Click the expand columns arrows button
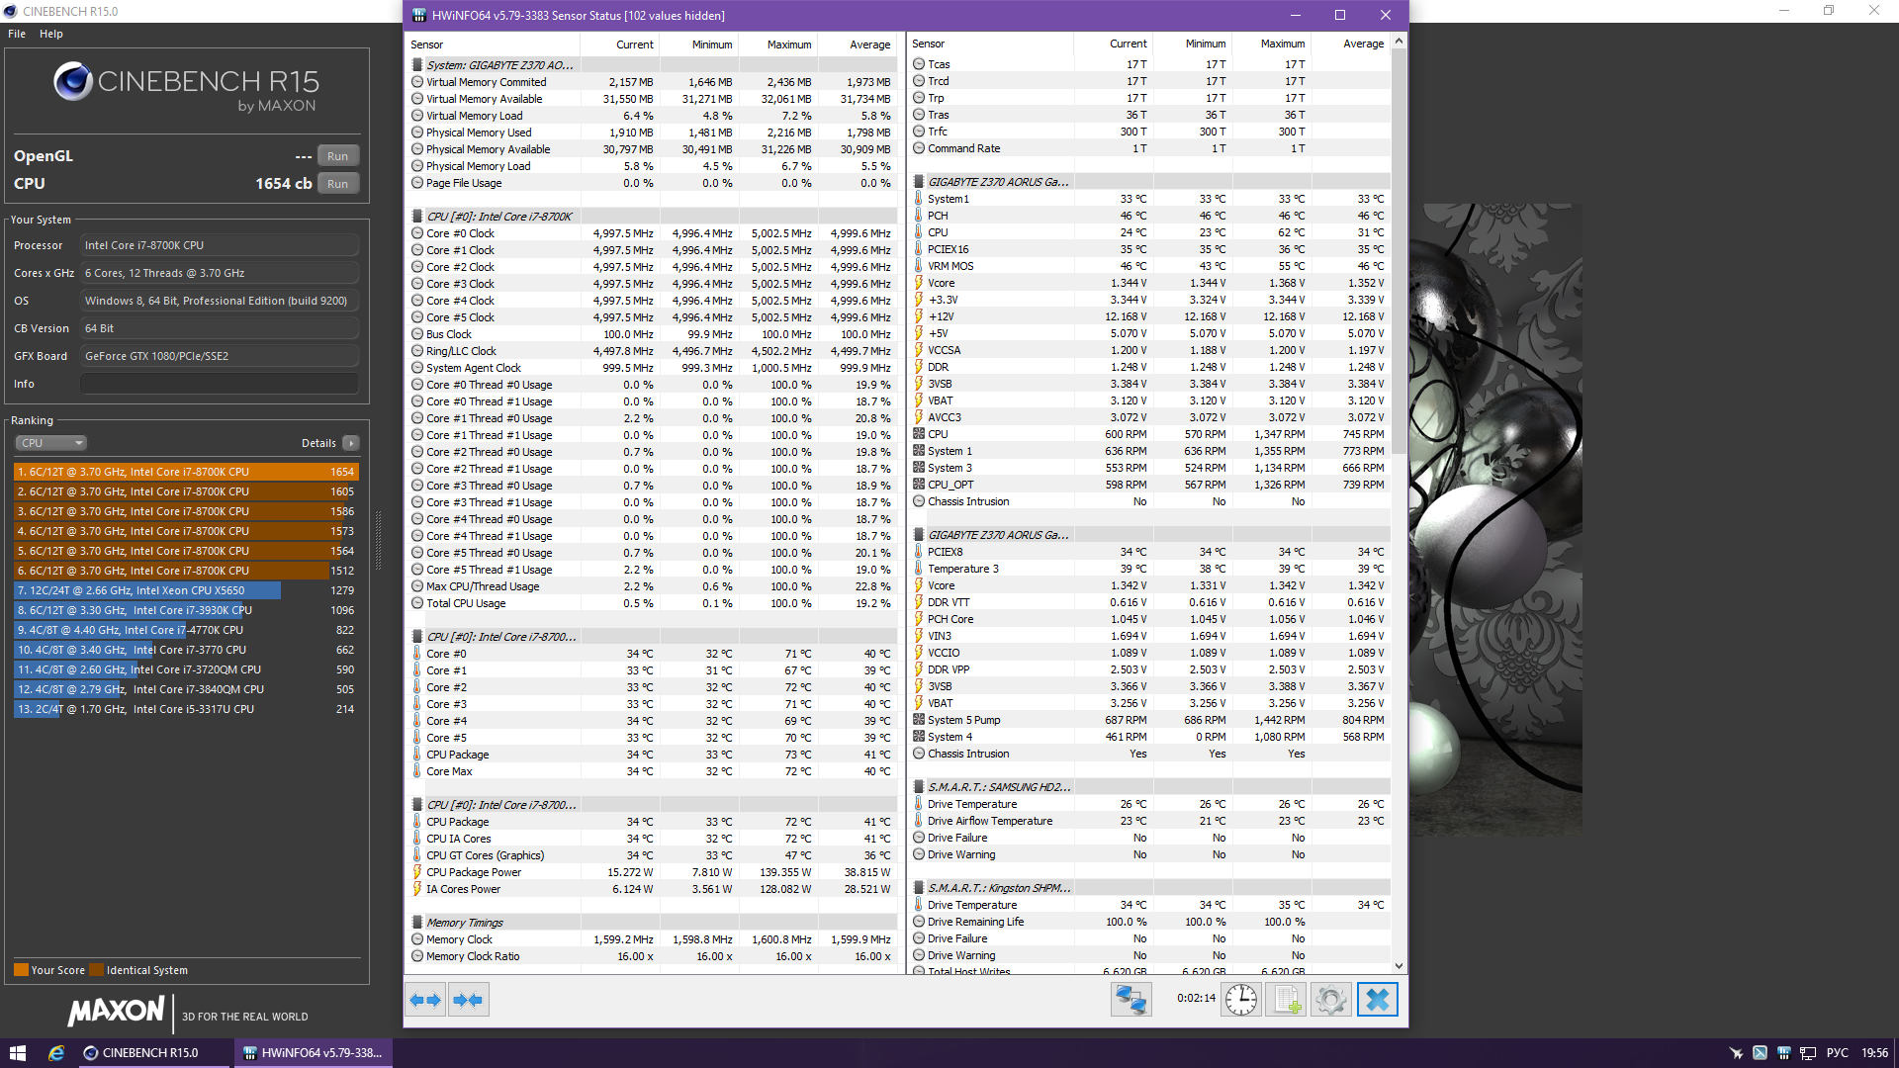The width and height of the screenshot is (1899, 1068). tap(425, 1000)
